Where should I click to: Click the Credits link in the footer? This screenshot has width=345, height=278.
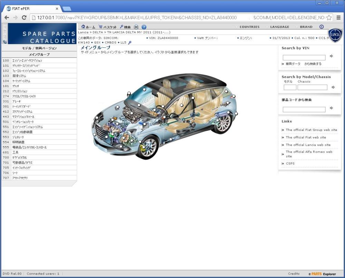point(294,274)
